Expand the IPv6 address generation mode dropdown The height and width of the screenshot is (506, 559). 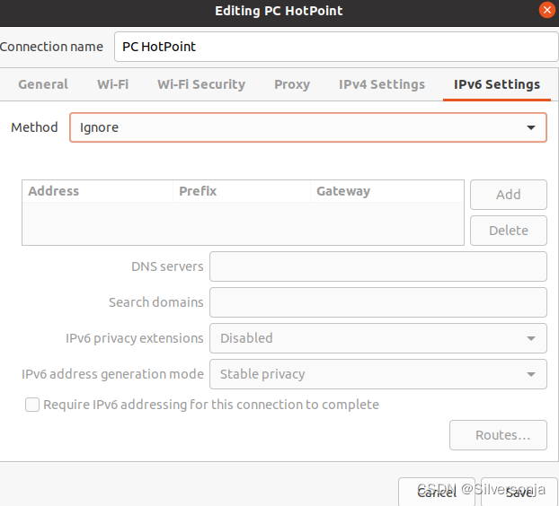click(378, 374)
